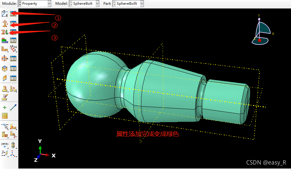Select the Assign Section tool
This screenshot has width=291, height=169.
pyautogui.click(x=5, y=32)
